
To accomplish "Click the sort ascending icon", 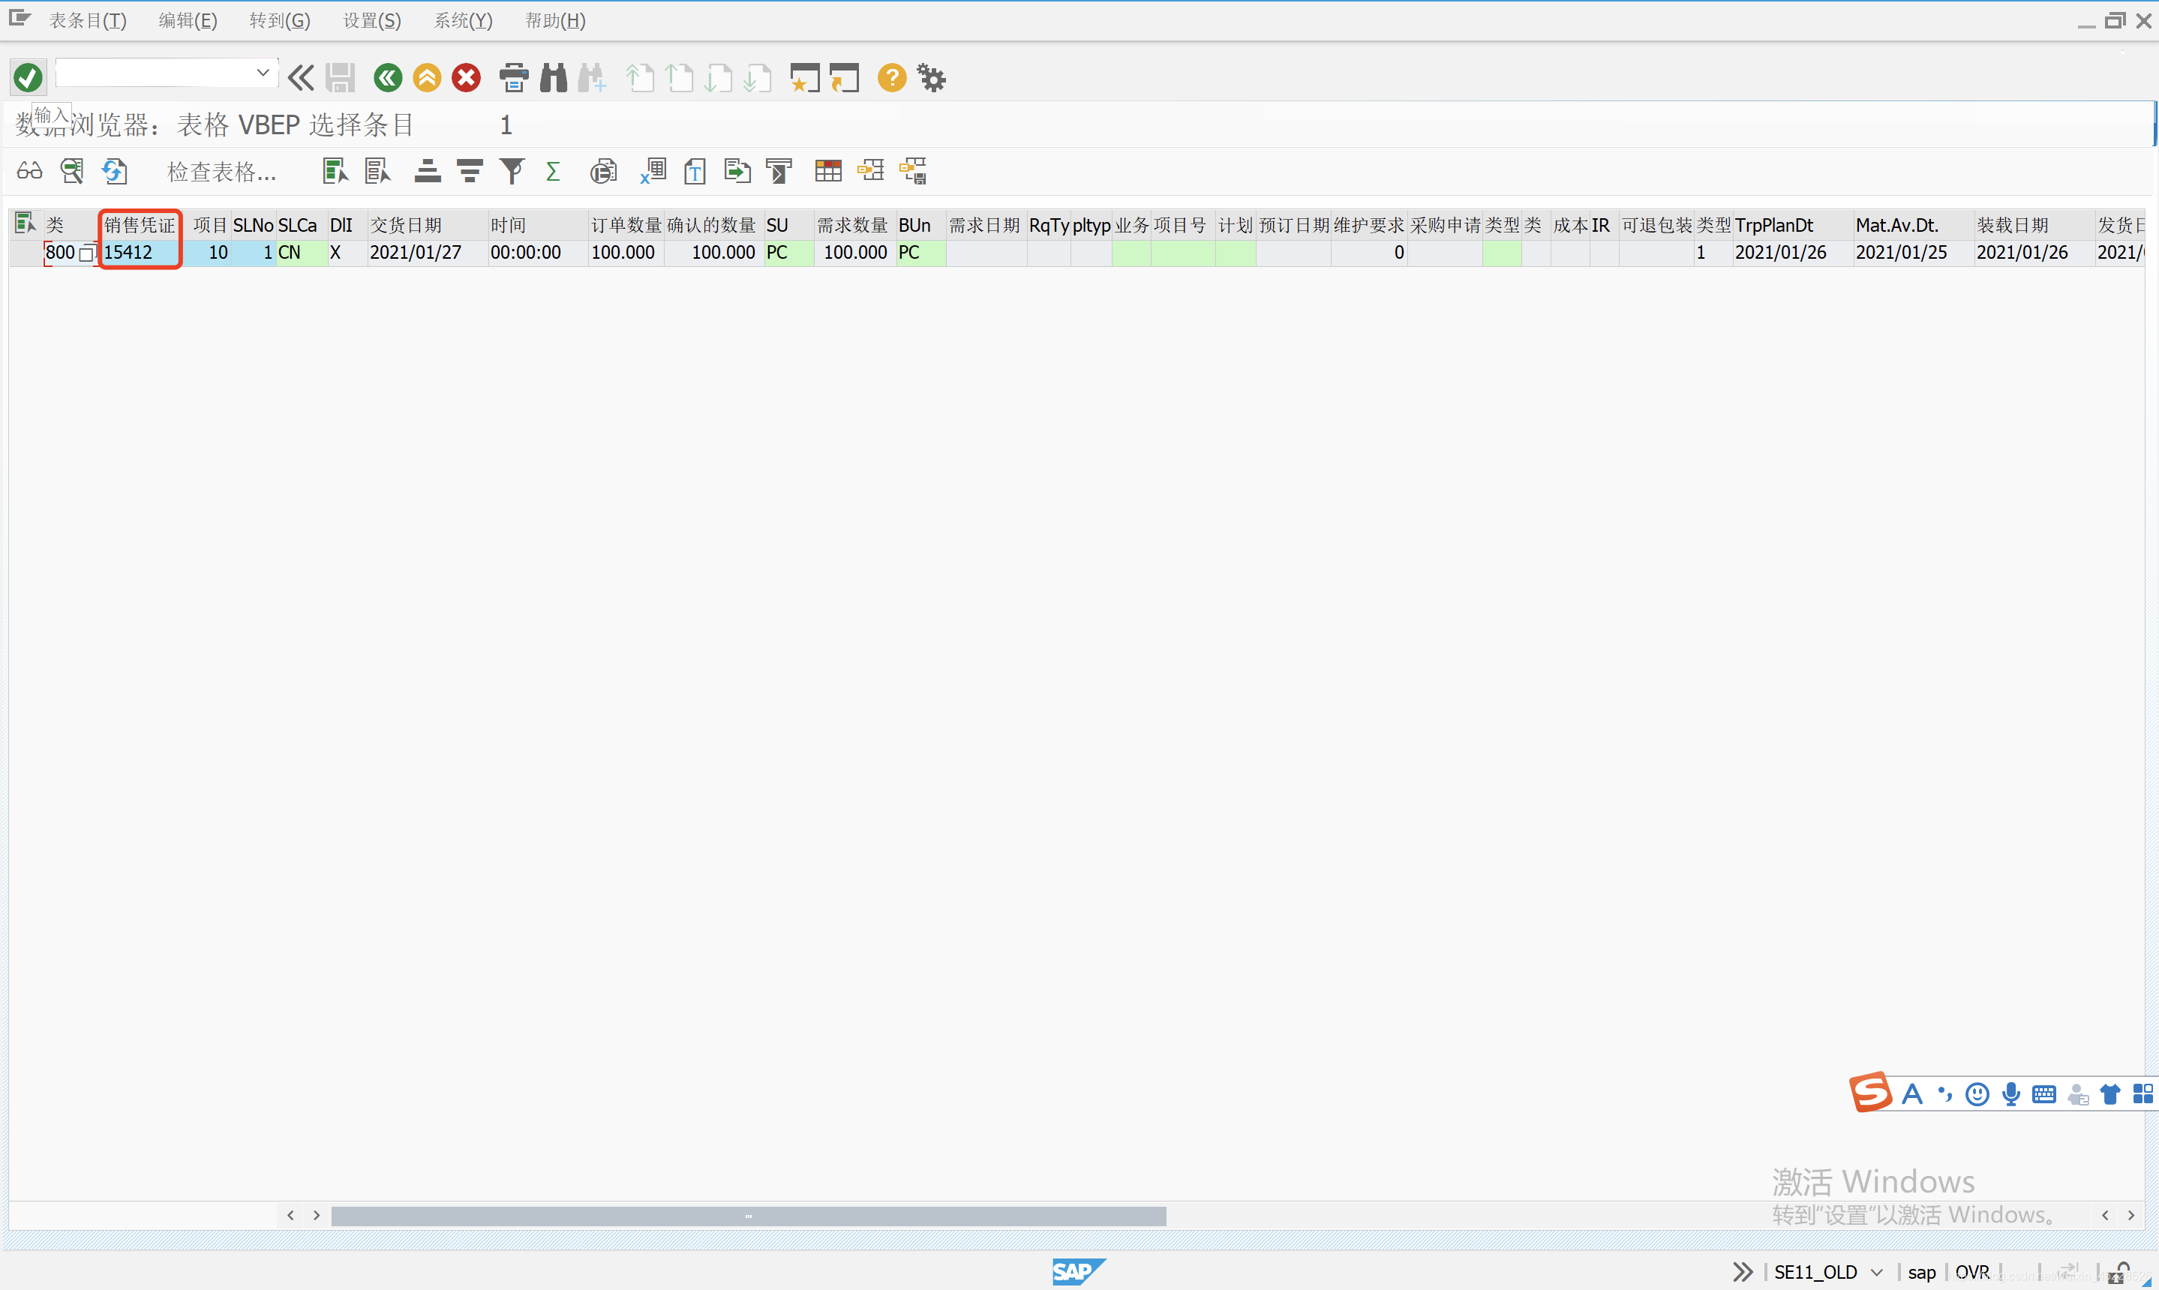I will 426,171.
